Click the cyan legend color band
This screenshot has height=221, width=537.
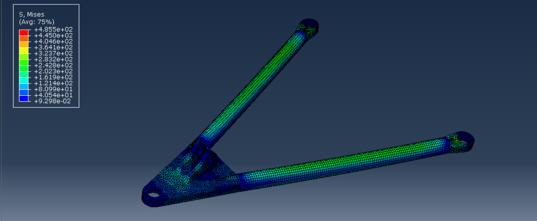point(24,80)
